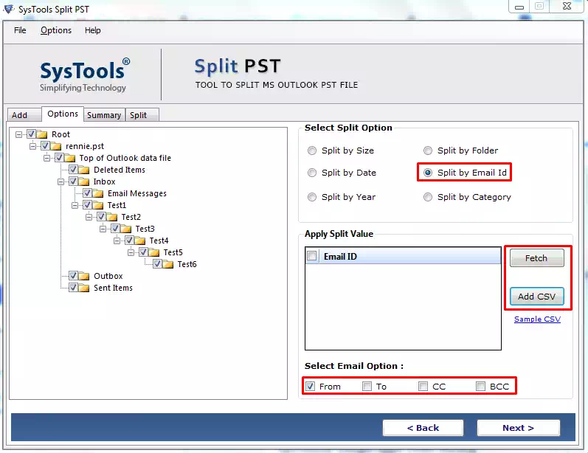
Task: Select the Options tab
Action: (x=62, y=114)
